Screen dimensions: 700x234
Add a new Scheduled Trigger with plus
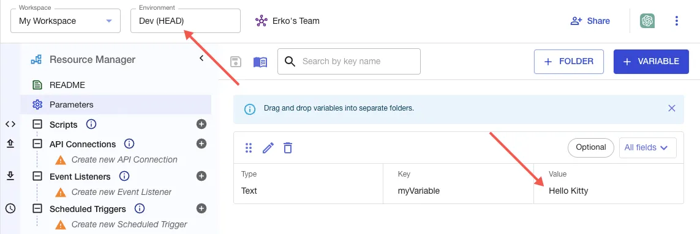tap(201, 208)
